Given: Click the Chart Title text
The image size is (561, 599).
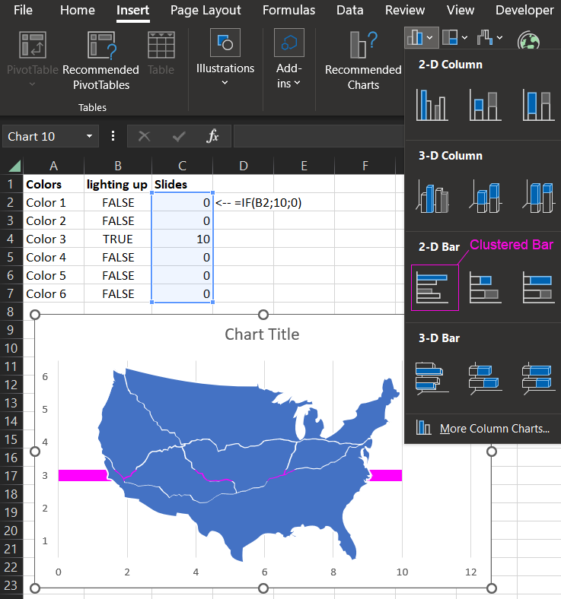Looking at the screenshot, I should [262, 334].
